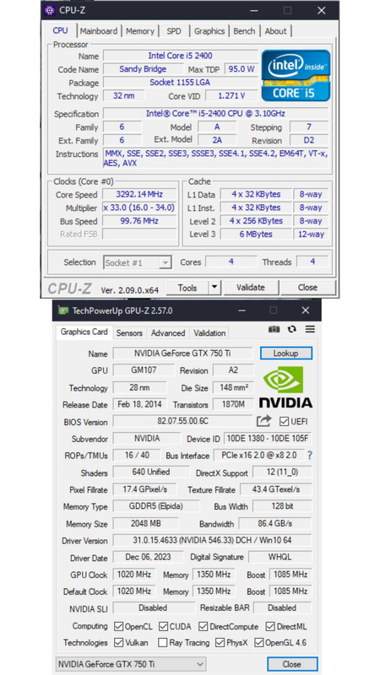The image size is (380, 675).
Task: Open the Bench tab in CPU-Z
Action: [x=244, y=31]
